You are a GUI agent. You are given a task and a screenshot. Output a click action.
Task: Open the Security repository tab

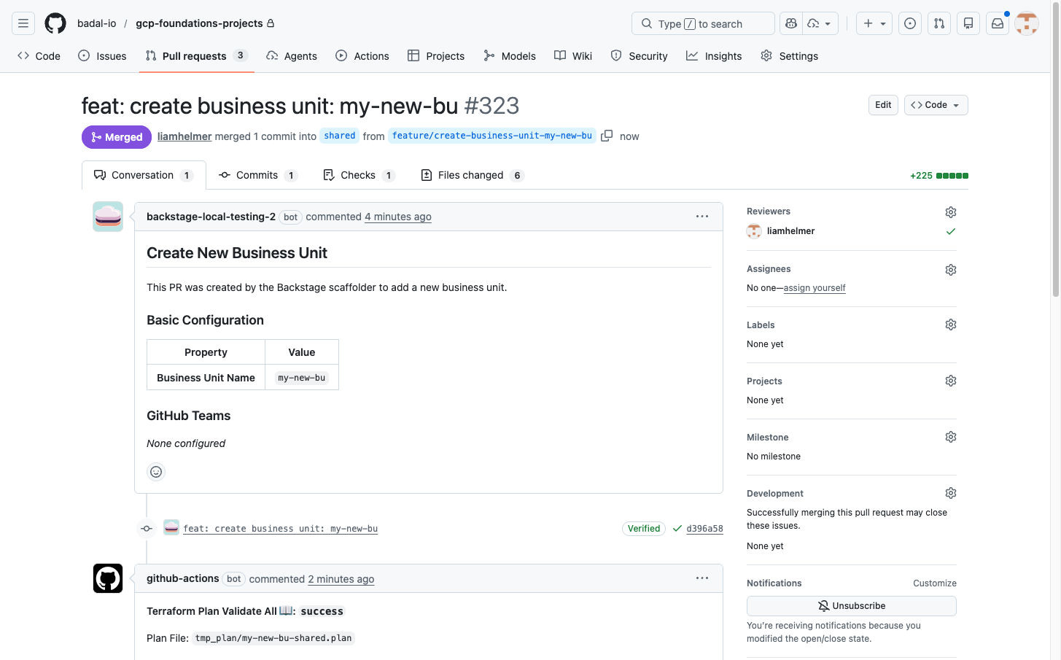coord(640,56)
